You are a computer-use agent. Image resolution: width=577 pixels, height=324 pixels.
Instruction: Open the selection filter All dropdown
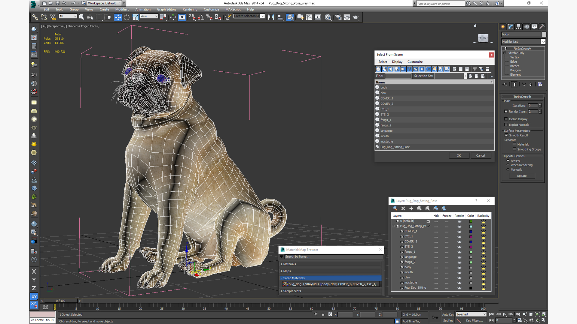pos(68,16)
